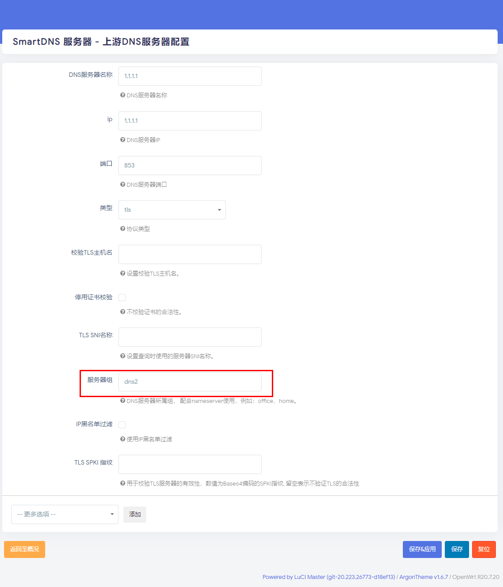This screenshot has width=503, height=587.
Task: Click into the 端口 853 input field
Action: [190, 165]
